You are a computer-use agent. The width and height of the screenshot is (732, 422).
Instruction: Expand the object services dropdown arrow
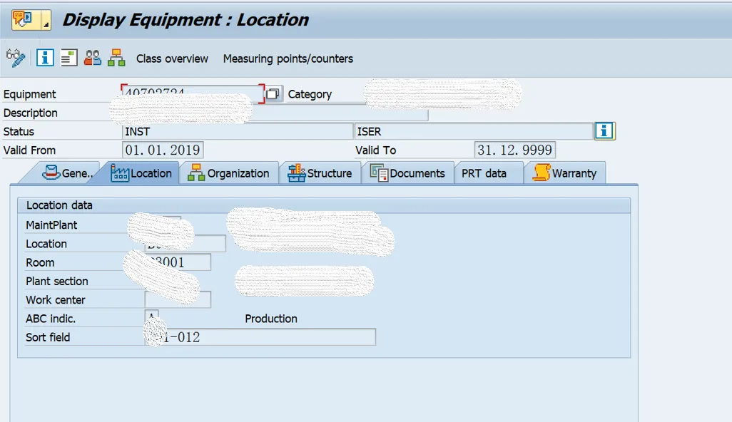(x=46, y=20)
